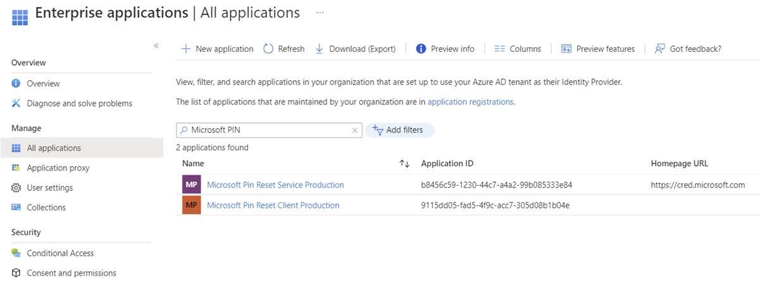
Task: Click the Add filters button
Action: (399, 130)
